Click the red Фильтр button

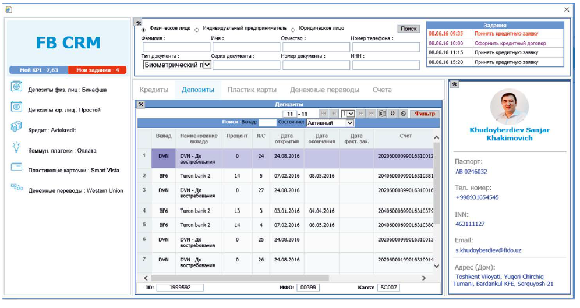[x=425, y=114]
